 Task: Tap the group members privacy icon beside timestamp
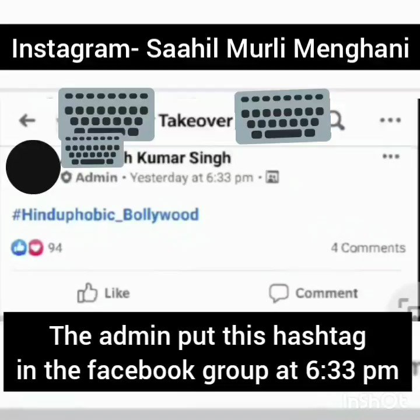click(272, 177)
